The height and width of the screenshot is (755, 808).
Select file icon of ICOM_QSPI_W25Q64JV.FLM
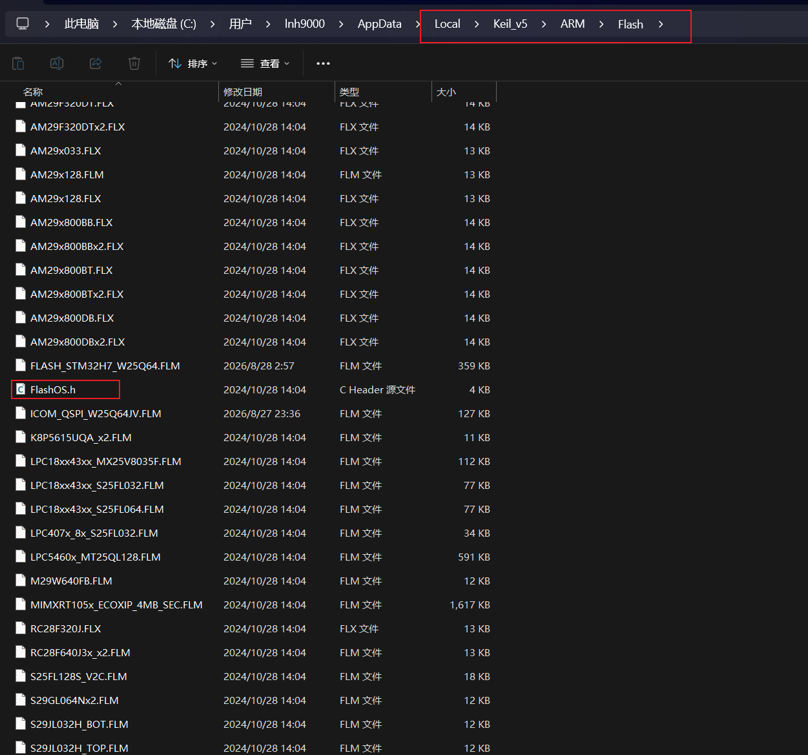tap(21, 413)
